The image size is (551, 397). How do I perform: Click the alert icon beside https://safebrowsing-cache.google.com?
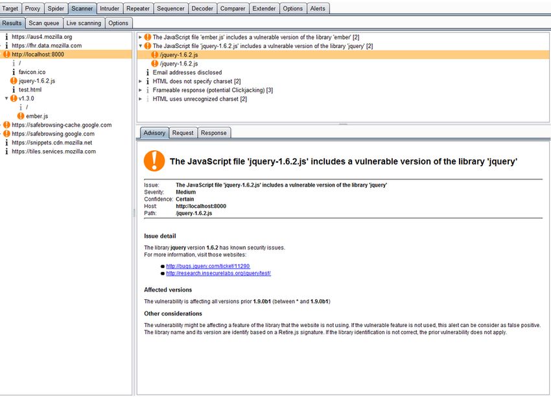[6, 124]
